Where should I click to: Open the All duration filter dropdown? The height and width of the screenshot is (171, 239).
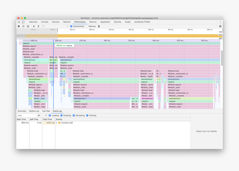[42, 115]
